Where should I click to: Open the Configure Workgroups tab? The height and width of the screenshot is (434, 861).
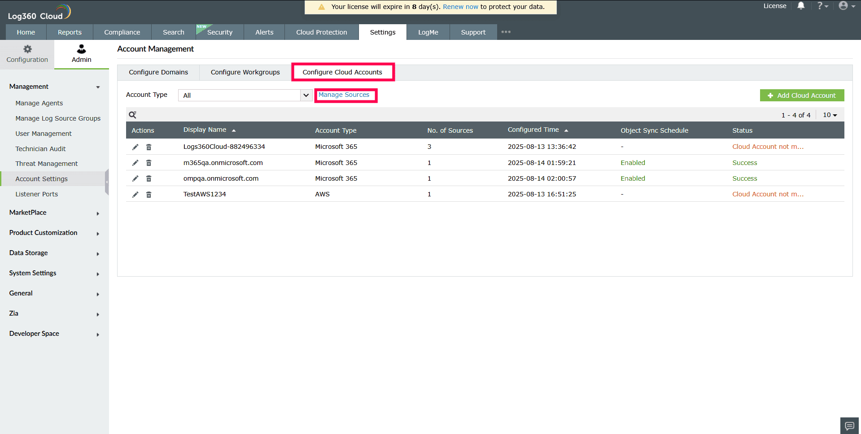click(245, 72)
